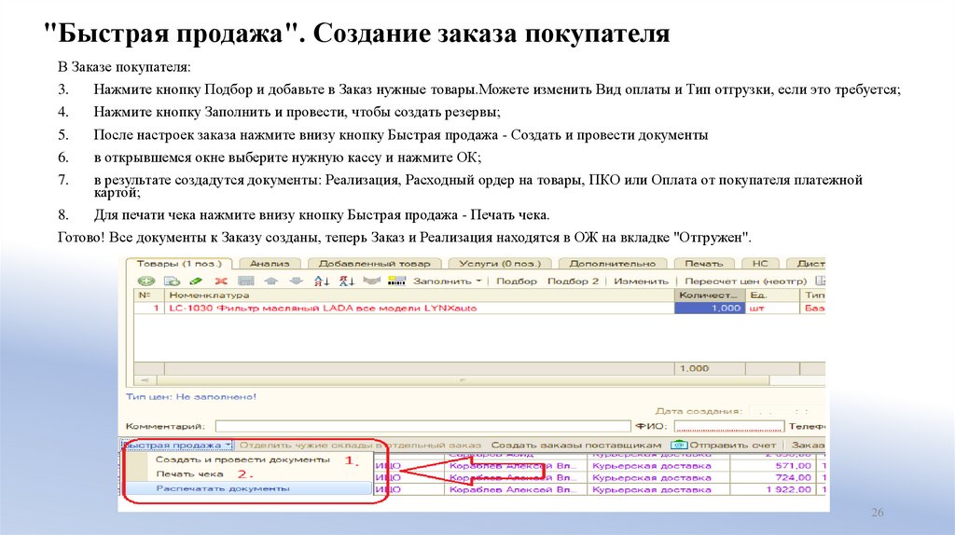Click the Подбор 2 button

(574, 281)
